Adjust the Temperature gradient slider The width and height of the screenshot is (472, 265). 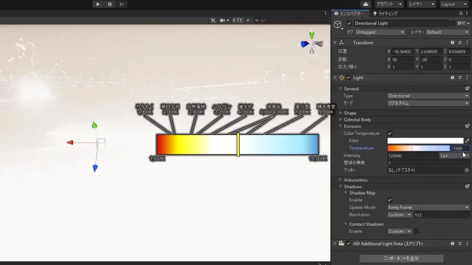[x=419, y=148]
